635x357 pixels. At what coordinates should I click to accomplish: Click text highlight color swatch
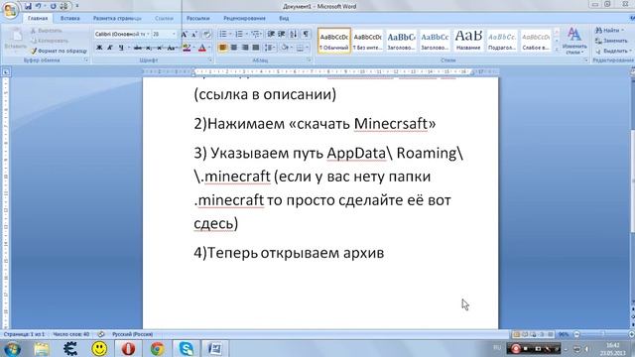187,48
